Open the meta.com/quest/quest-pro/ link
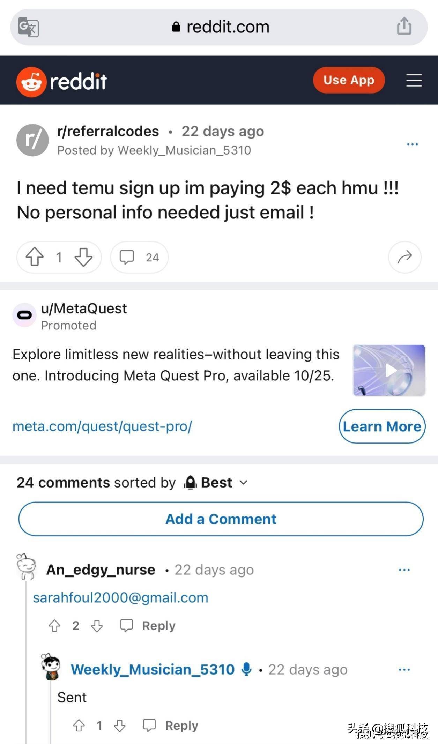Image resolution: width=438 pixels, height=744 pixels. pyautogui.click(x=102, y=426)
